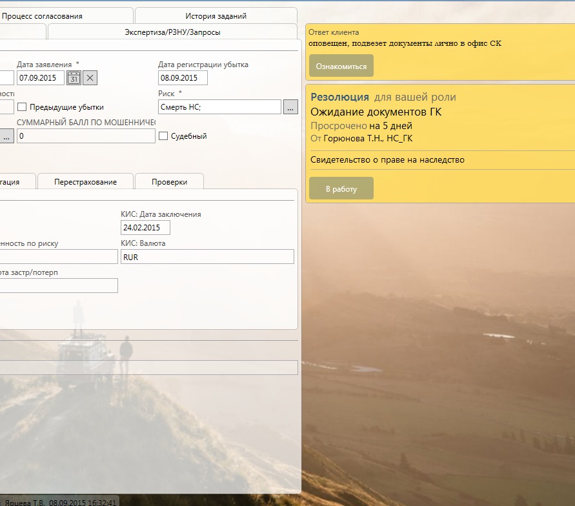Click the Риск field showing Смерть НС
The height and width of the screenshot is (506, 575).
[219, 107]
